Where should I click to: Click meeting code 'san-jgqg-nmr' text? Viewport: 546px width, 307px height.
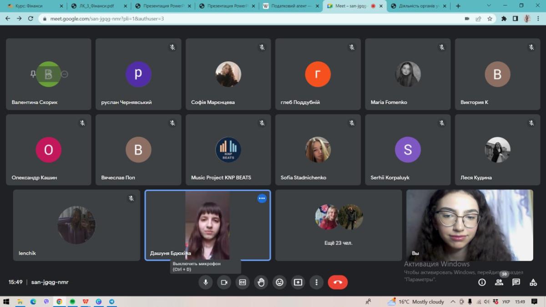coord(50,282)
